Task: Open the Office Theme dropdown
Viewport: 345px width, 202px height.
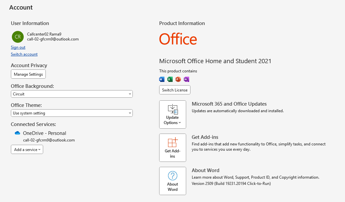Action: tap(72, 113)
